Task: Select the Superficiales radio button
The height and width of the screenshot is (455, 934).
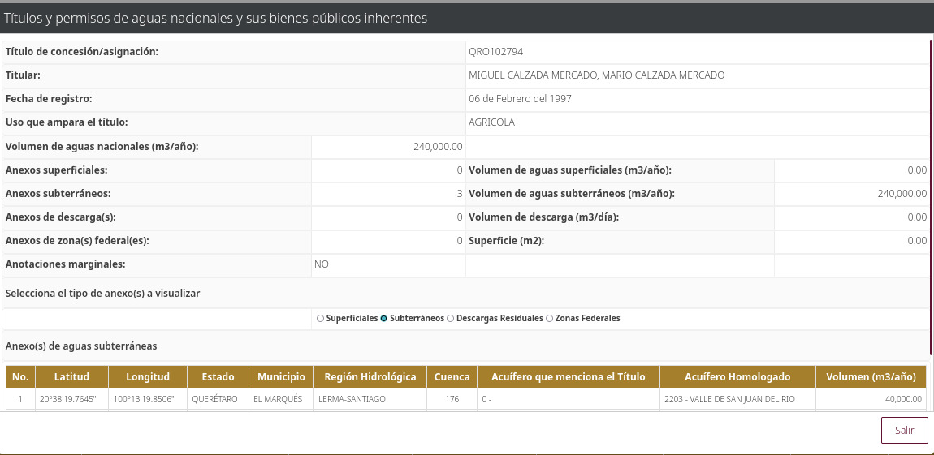Action: click(320, 319)
